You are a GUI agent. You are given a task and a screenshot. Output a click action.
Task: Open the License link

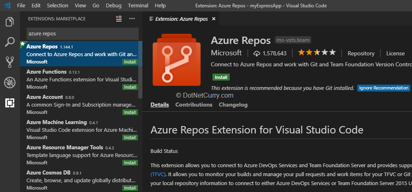[x=395, y=53]
